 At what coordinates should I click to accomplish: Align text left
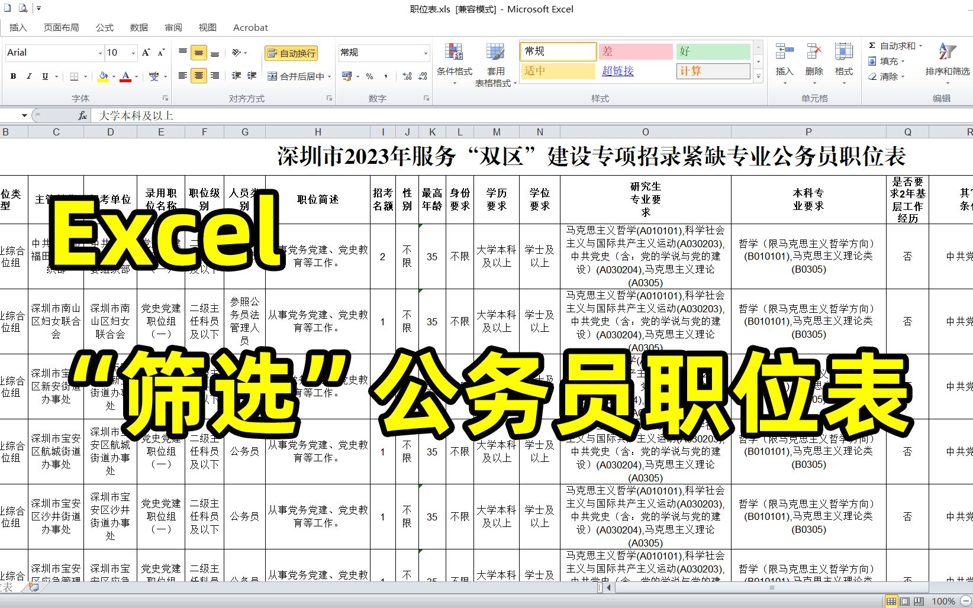[183, 76]
